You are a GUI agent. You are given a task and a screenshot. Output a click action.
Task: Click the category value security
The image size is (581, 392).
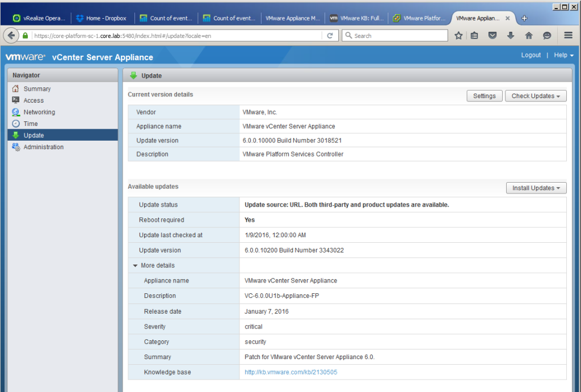pos(255,342)
